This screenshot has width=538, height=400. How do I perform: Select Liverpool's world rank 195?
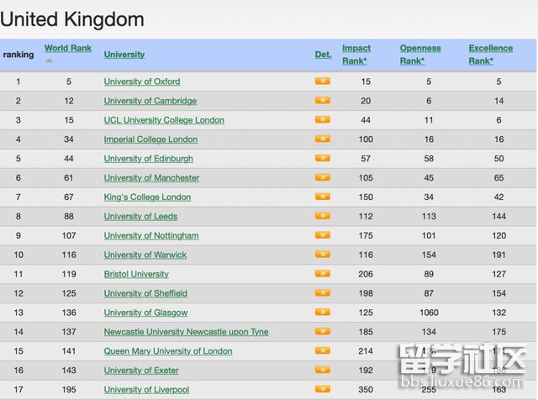pyautogui.click(x=69, y=389)
